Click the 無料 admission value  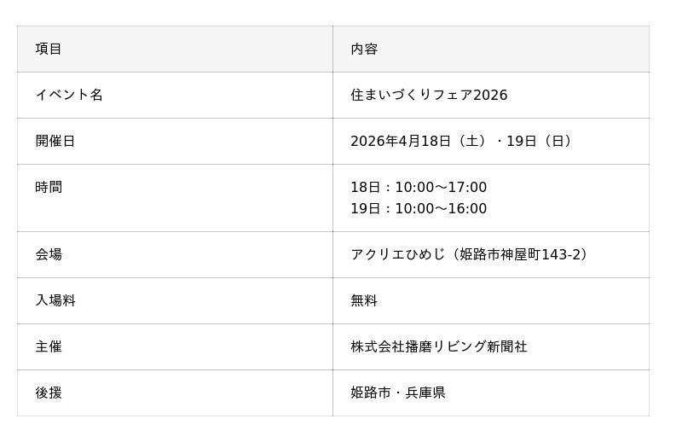(x=364, y=300)
